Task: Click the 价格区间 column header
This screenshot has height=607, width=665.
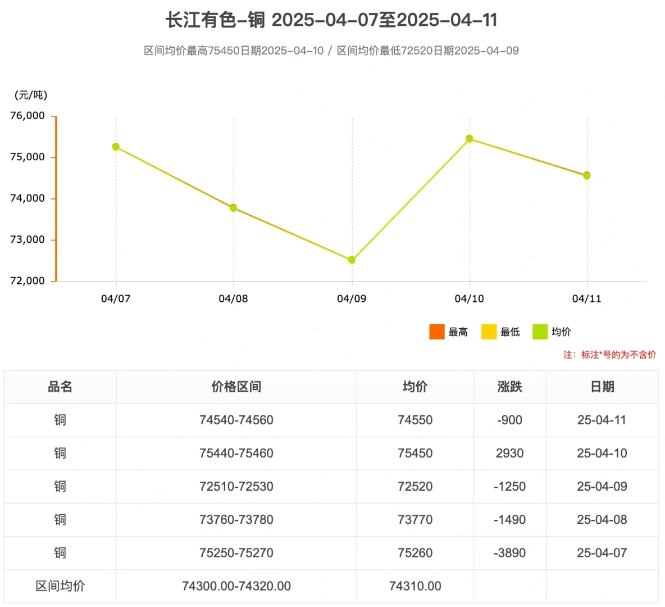Action: (236, 387)
